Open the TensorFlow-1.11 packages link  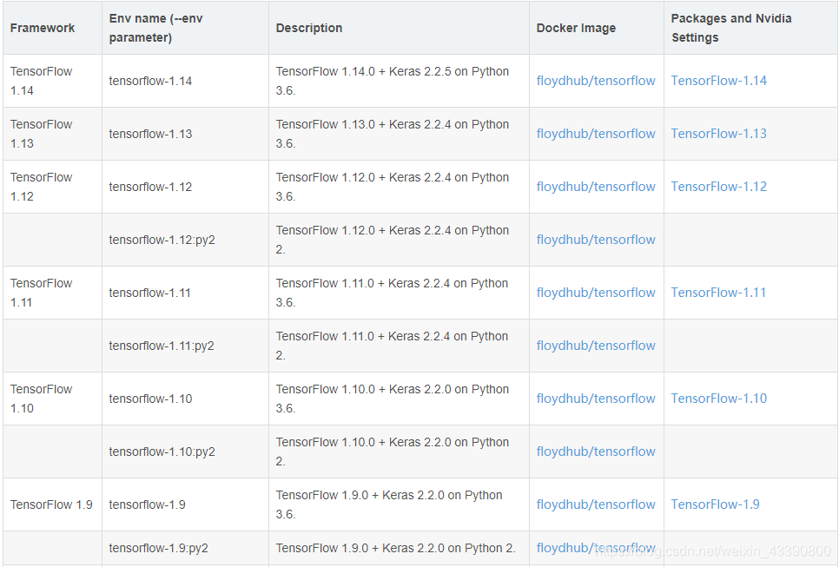718,293
